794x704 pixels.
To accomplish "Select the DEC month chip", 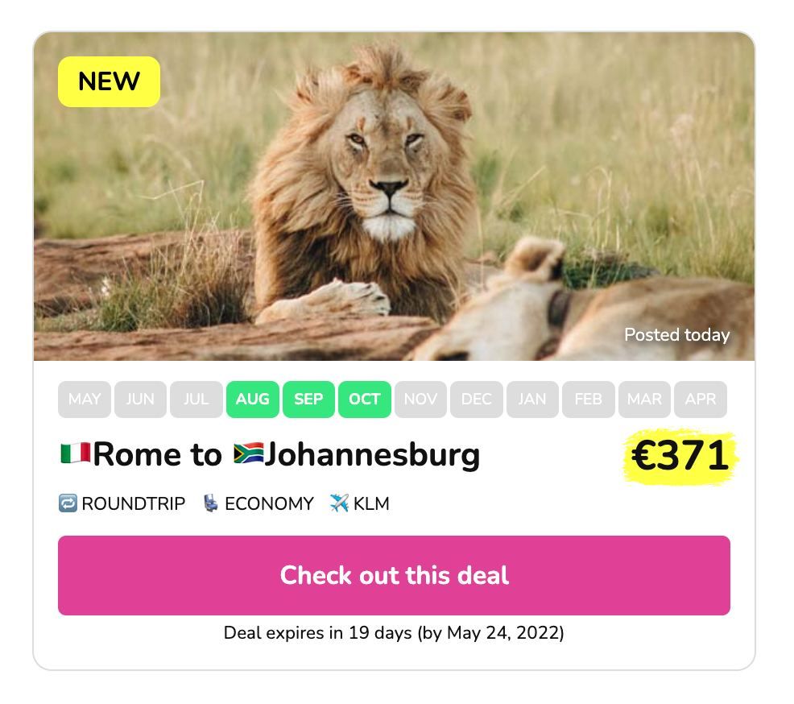I will [x=477, y=399].
